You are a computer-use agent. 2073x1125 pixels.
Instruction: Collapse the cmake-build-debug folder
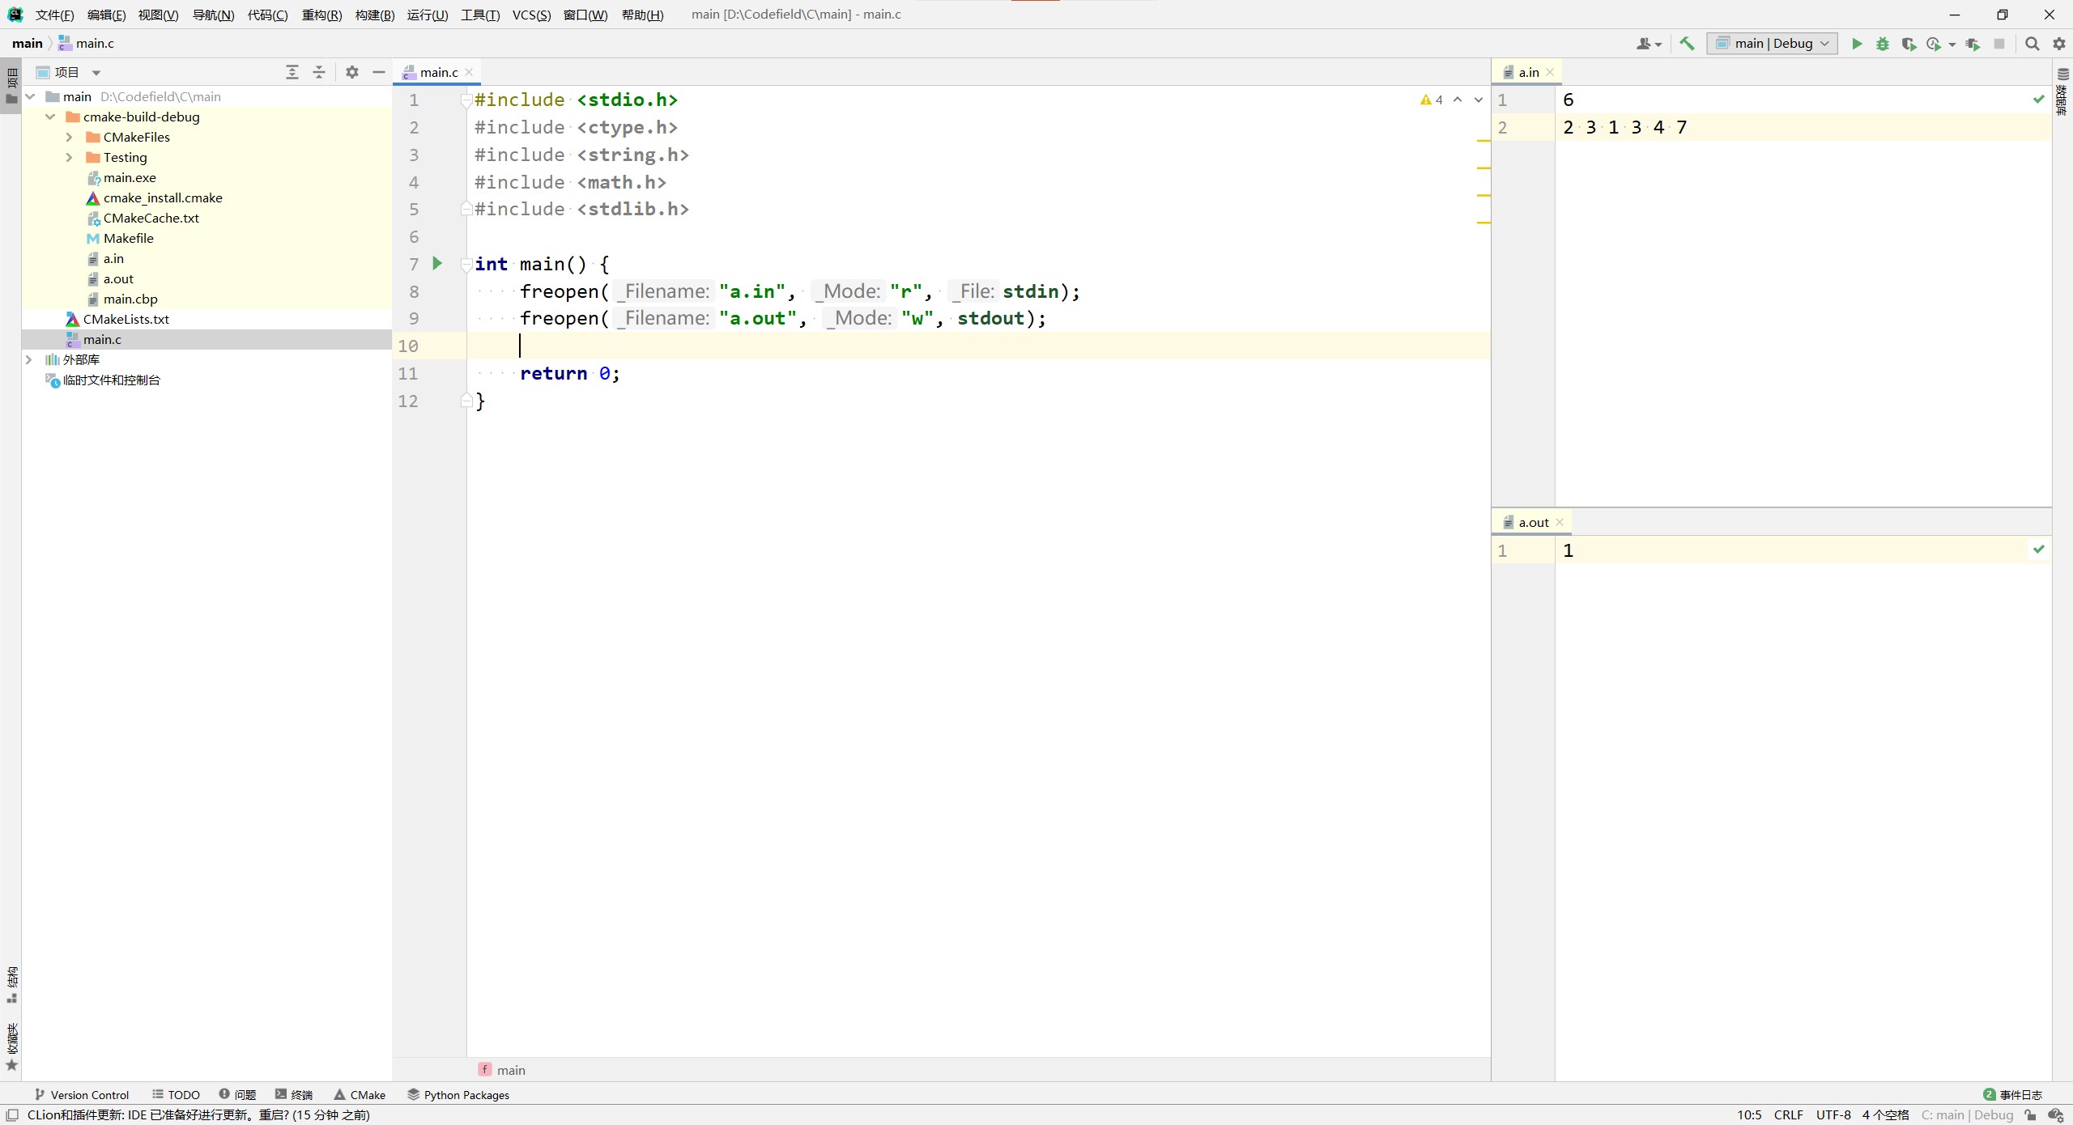click(50, 117)
